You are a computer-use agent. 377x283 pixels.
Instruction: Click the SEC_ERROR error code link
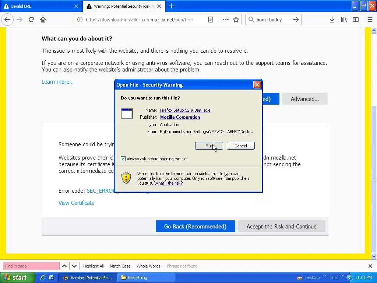(x=101, y=191)
